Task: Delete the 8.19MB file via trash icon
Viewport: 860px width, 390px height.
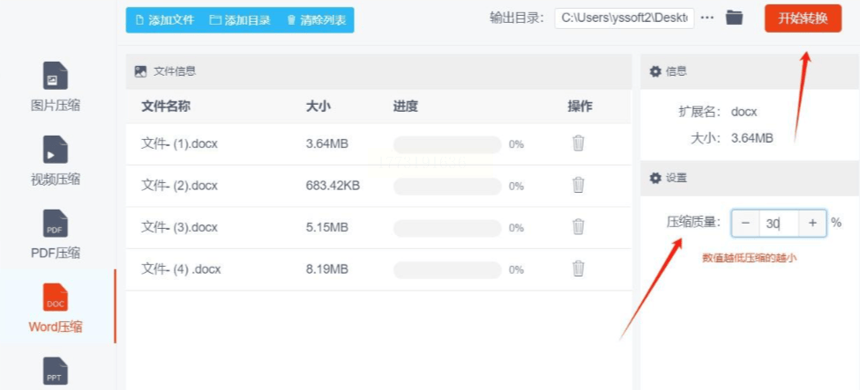Action: [x=579, y=269]
